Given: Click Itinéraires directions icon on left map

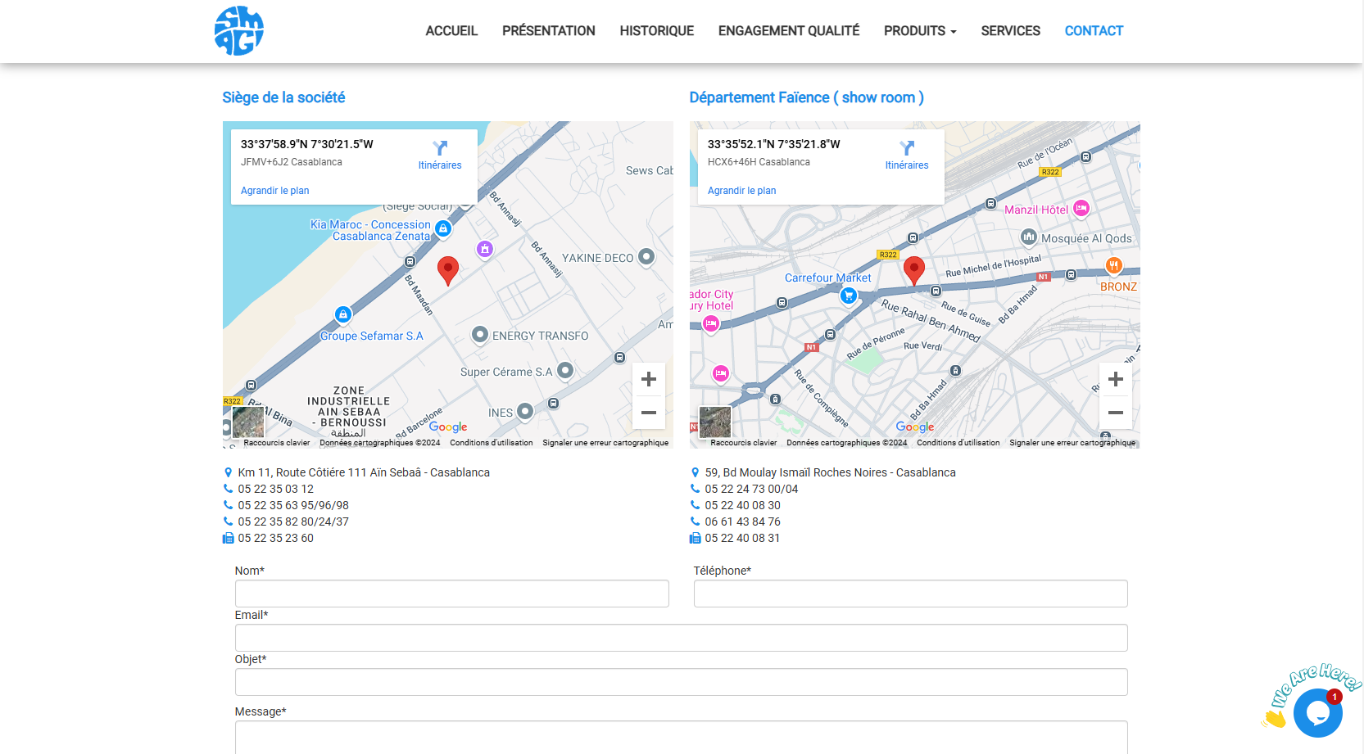Looking at the screenshot, I should 440,148.
